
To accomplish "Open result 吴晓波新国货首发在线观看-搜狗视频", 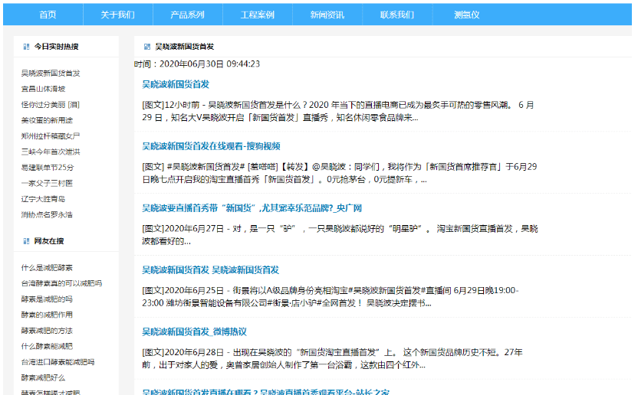I will (211, 146).
